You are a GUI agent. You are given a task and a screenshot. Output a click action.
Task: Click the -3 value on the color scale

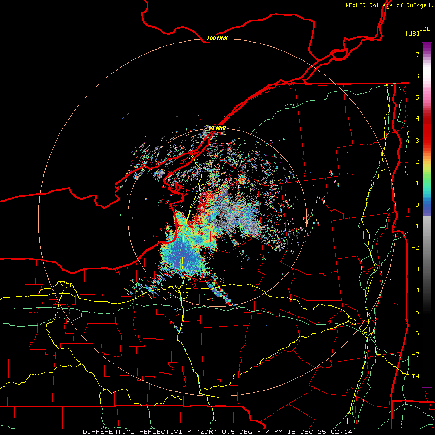415,269
